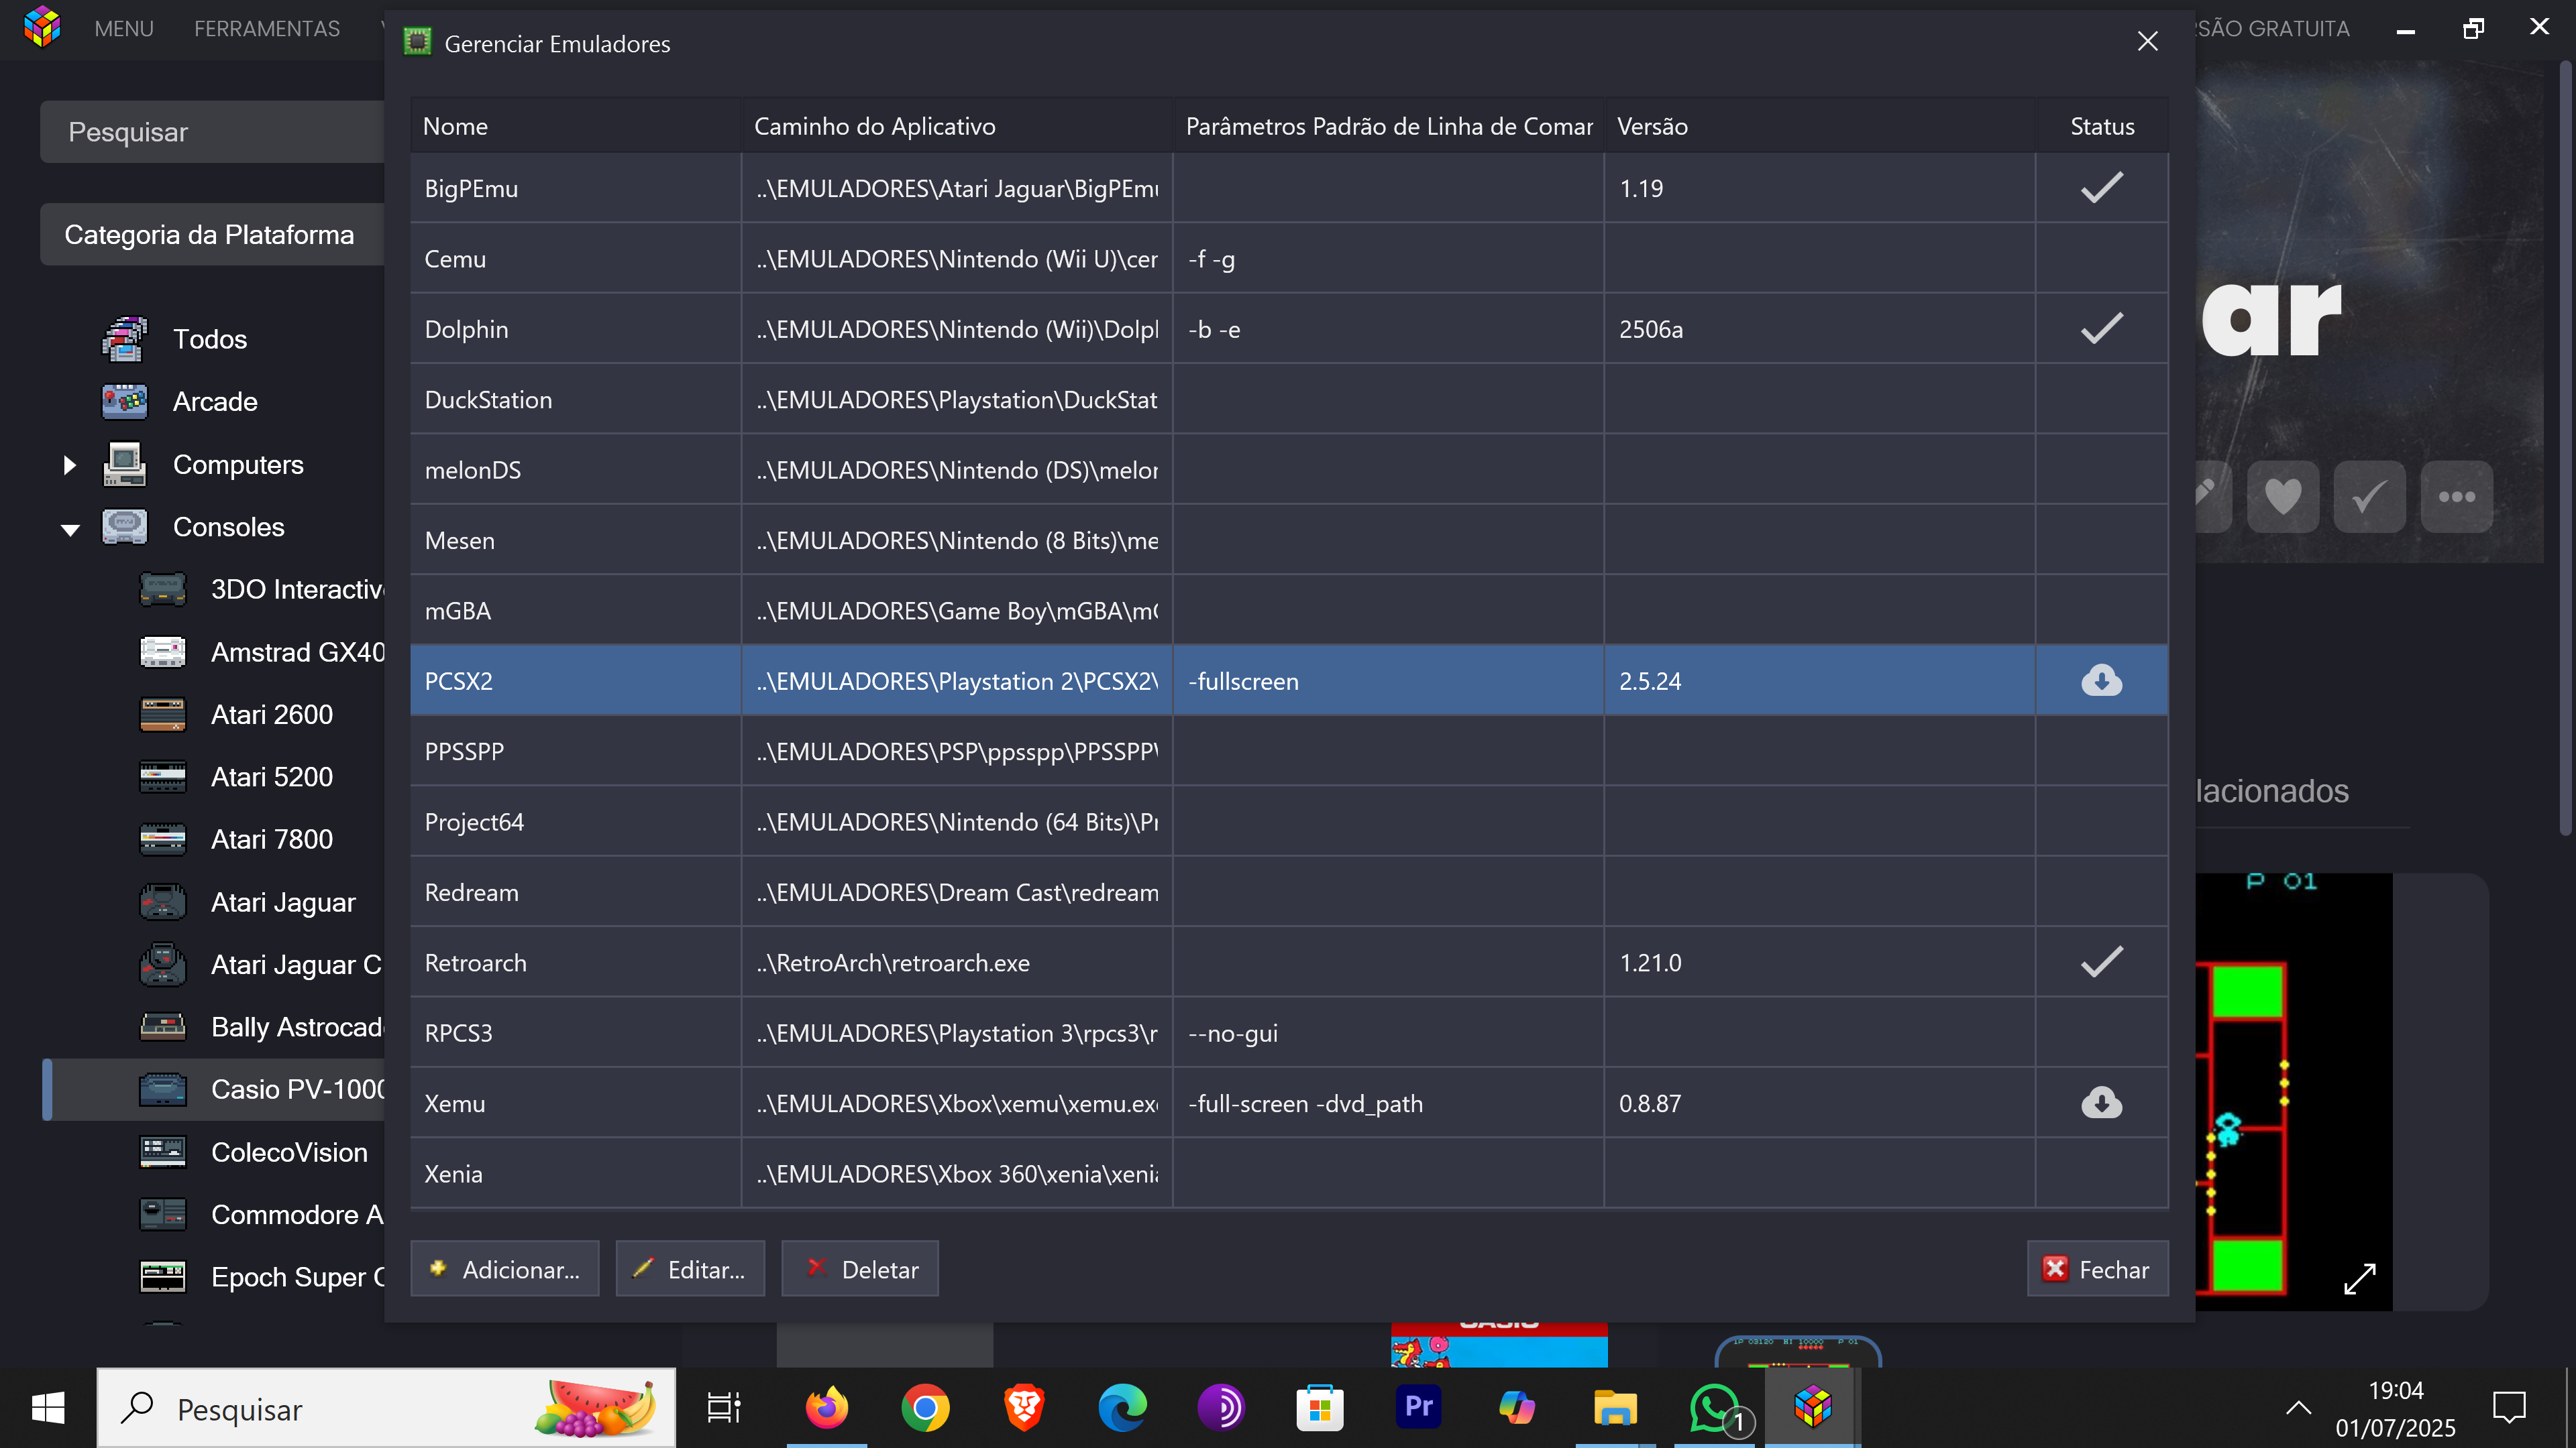This screenshot has width=2576, height=1448.
Task: Click the Consoles category icon
Action: (x=124, y=527)
